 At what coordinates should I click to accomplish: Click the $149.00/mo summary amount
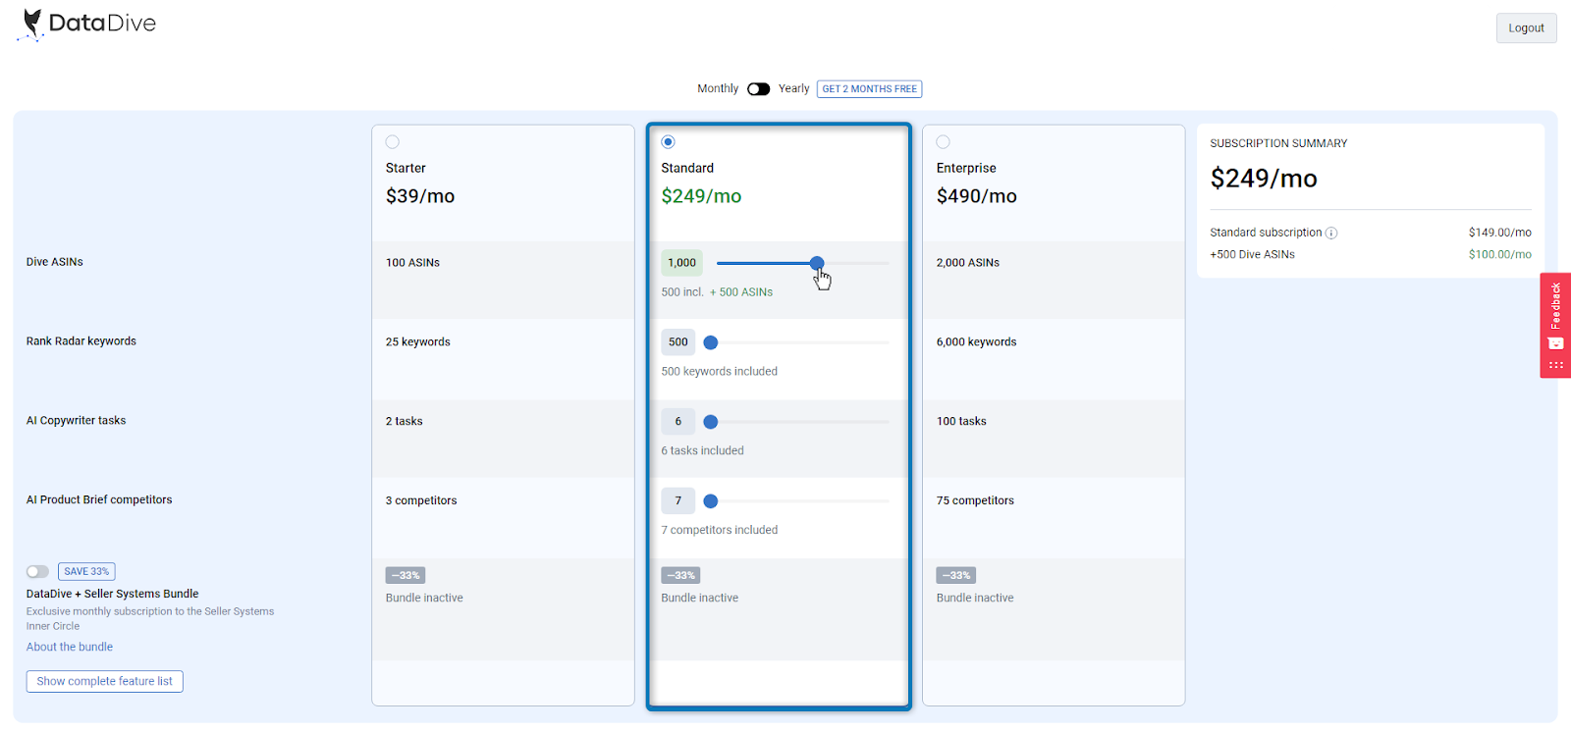pos(1500,234)
